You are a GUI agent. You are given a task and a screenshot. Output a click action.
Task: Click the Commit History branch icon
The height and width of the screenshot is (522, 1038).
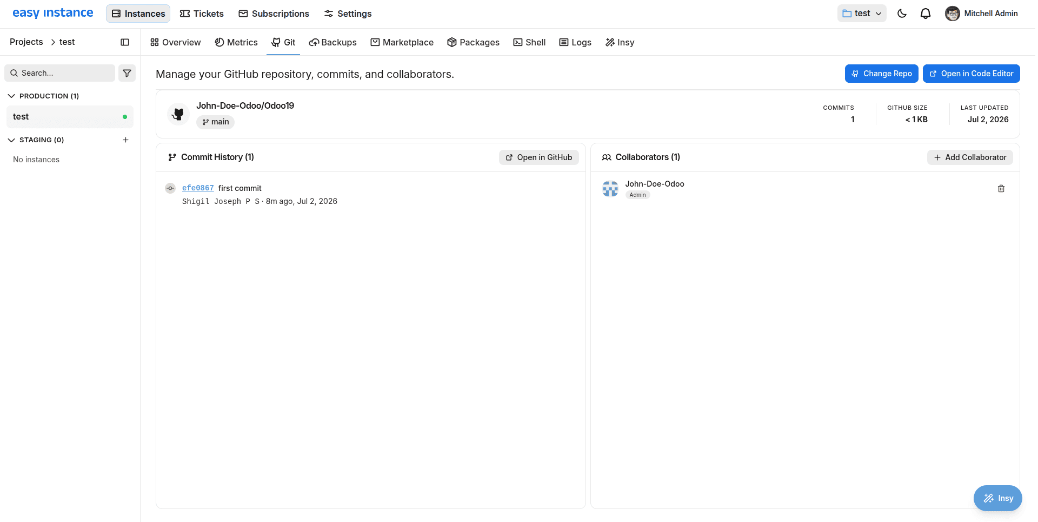pyautogui.click(x=172, y=157)
